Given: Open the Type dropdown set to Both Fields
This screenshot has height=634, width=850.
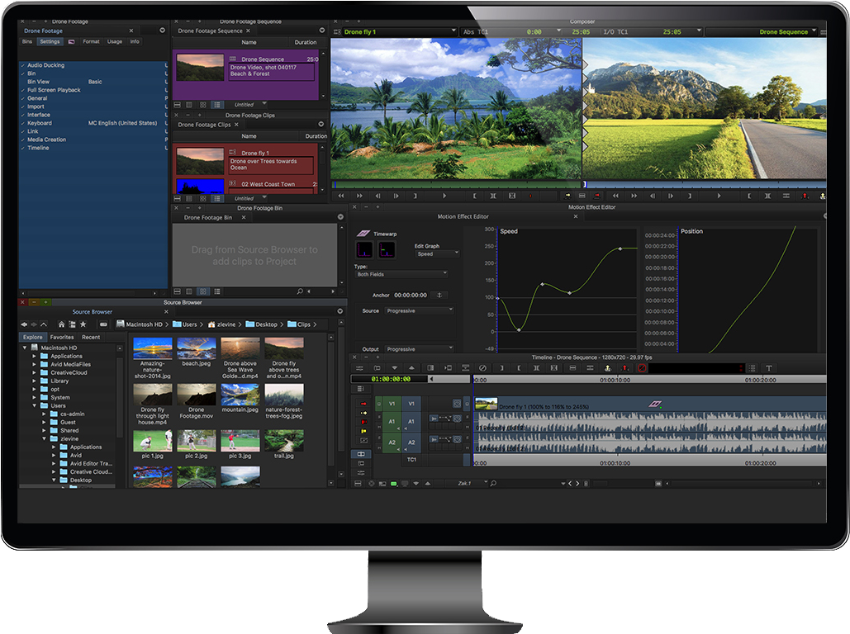Looking at the screenshot, I should pos(402,272).
